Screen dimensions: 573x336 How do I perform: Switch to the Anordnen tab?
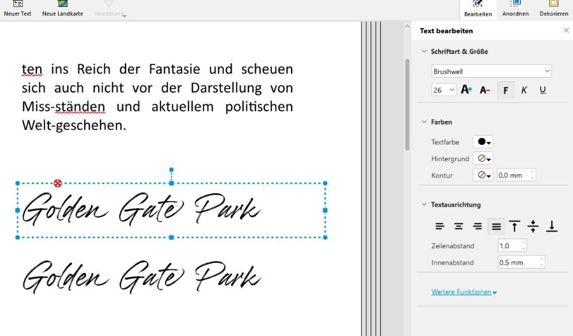point(515,10)
